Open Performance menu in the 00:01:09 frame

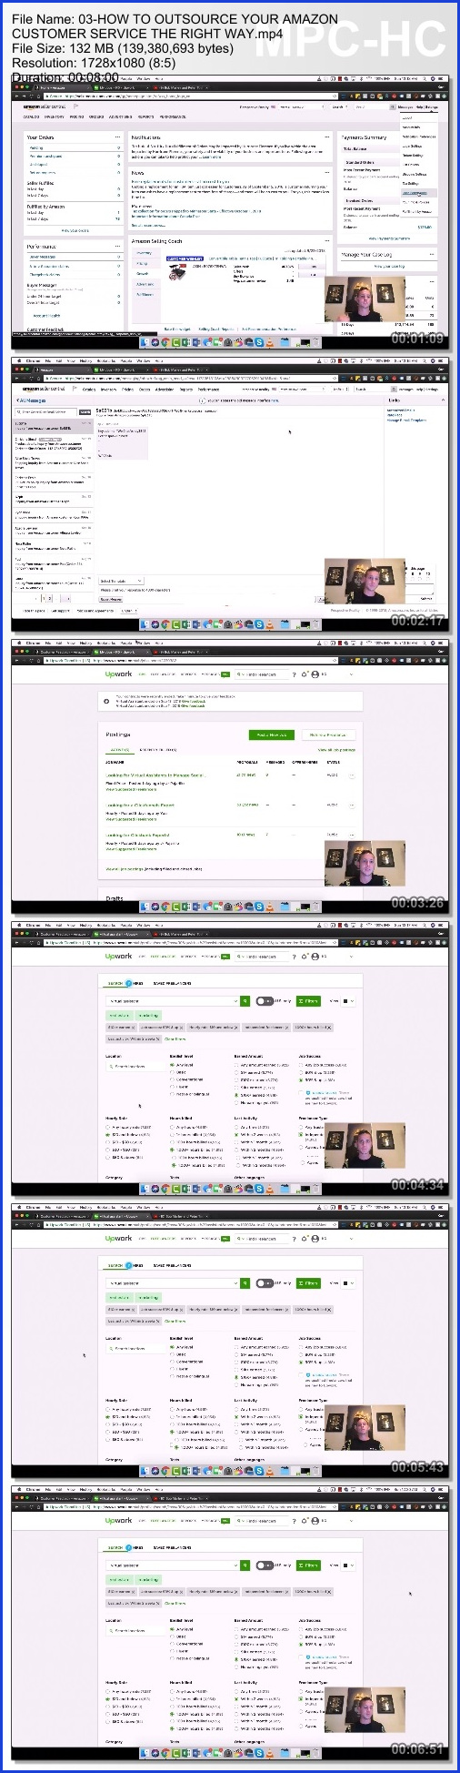pos(173,117)
